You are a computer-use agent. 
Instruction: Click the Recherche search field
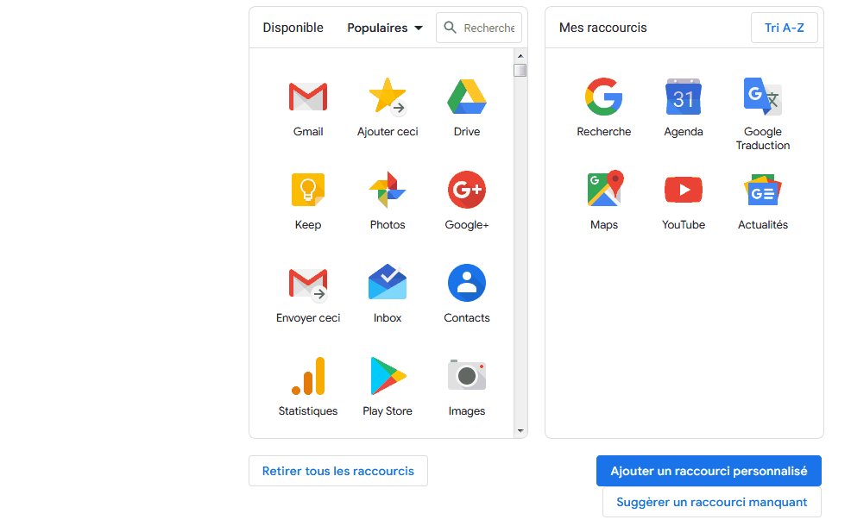(x=479, y=28)
